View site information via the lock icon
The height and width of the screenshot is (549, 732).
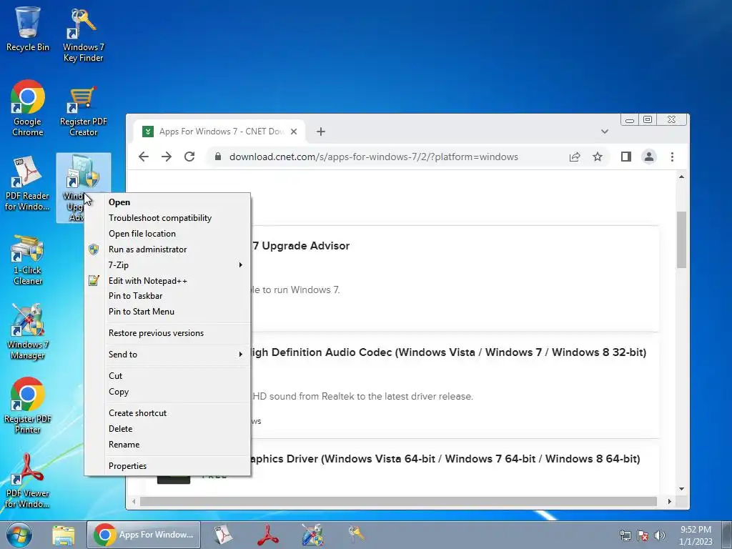click(x=217, y=157)
